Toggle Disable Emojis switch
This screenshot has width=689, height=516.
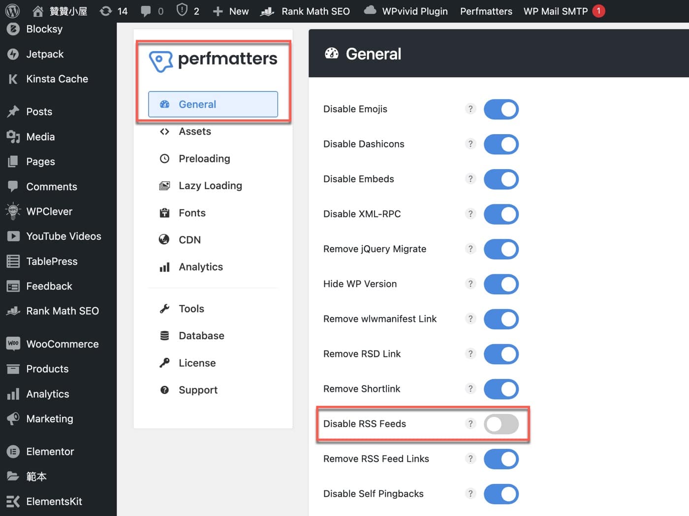pyautogui.click(x=501, y=109)
